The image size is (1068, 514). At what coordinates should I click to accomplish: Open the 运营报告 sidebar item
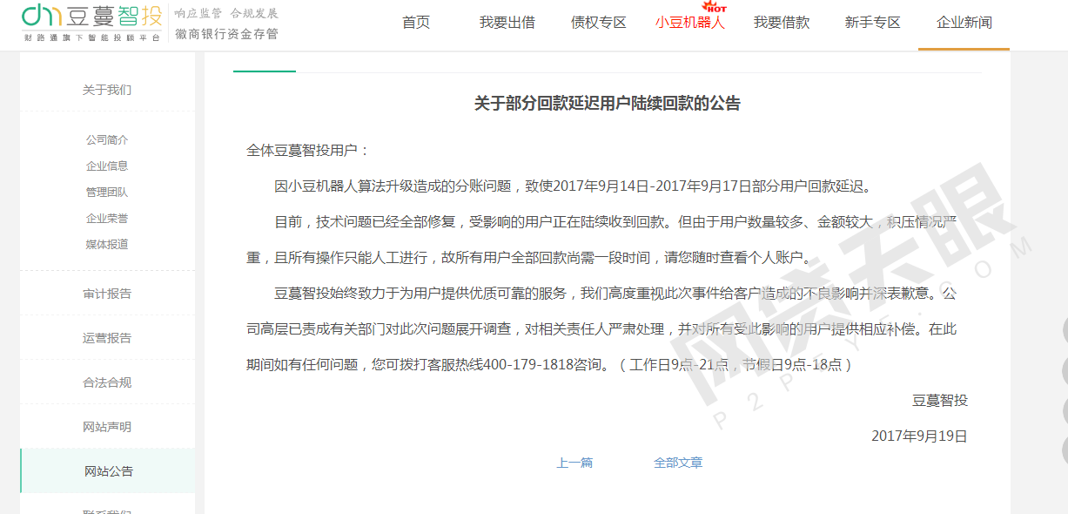tap(107, 338)
